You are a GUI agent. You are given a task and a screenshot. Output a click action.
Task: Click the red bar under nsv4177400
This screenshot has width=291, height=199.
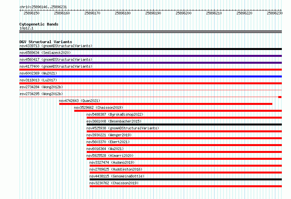coord(150,70)
